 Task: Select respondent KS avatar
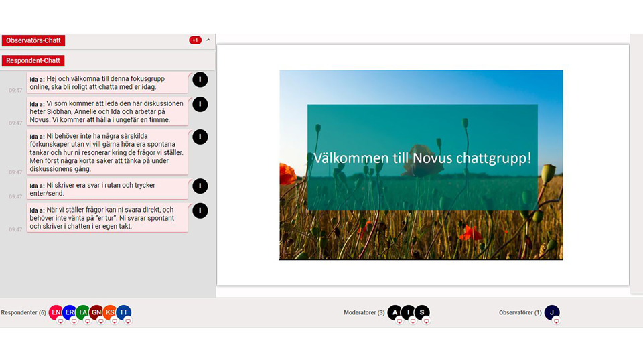pyautogui.click(x=110, y=312)
